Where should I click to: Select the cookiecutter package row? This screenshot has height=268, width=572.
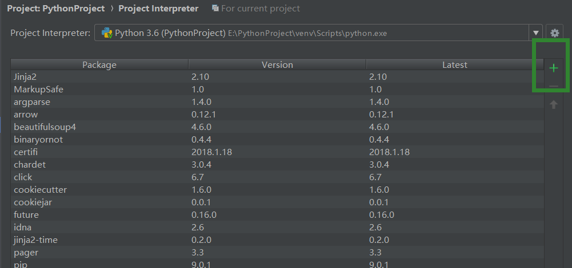(277, 190)
